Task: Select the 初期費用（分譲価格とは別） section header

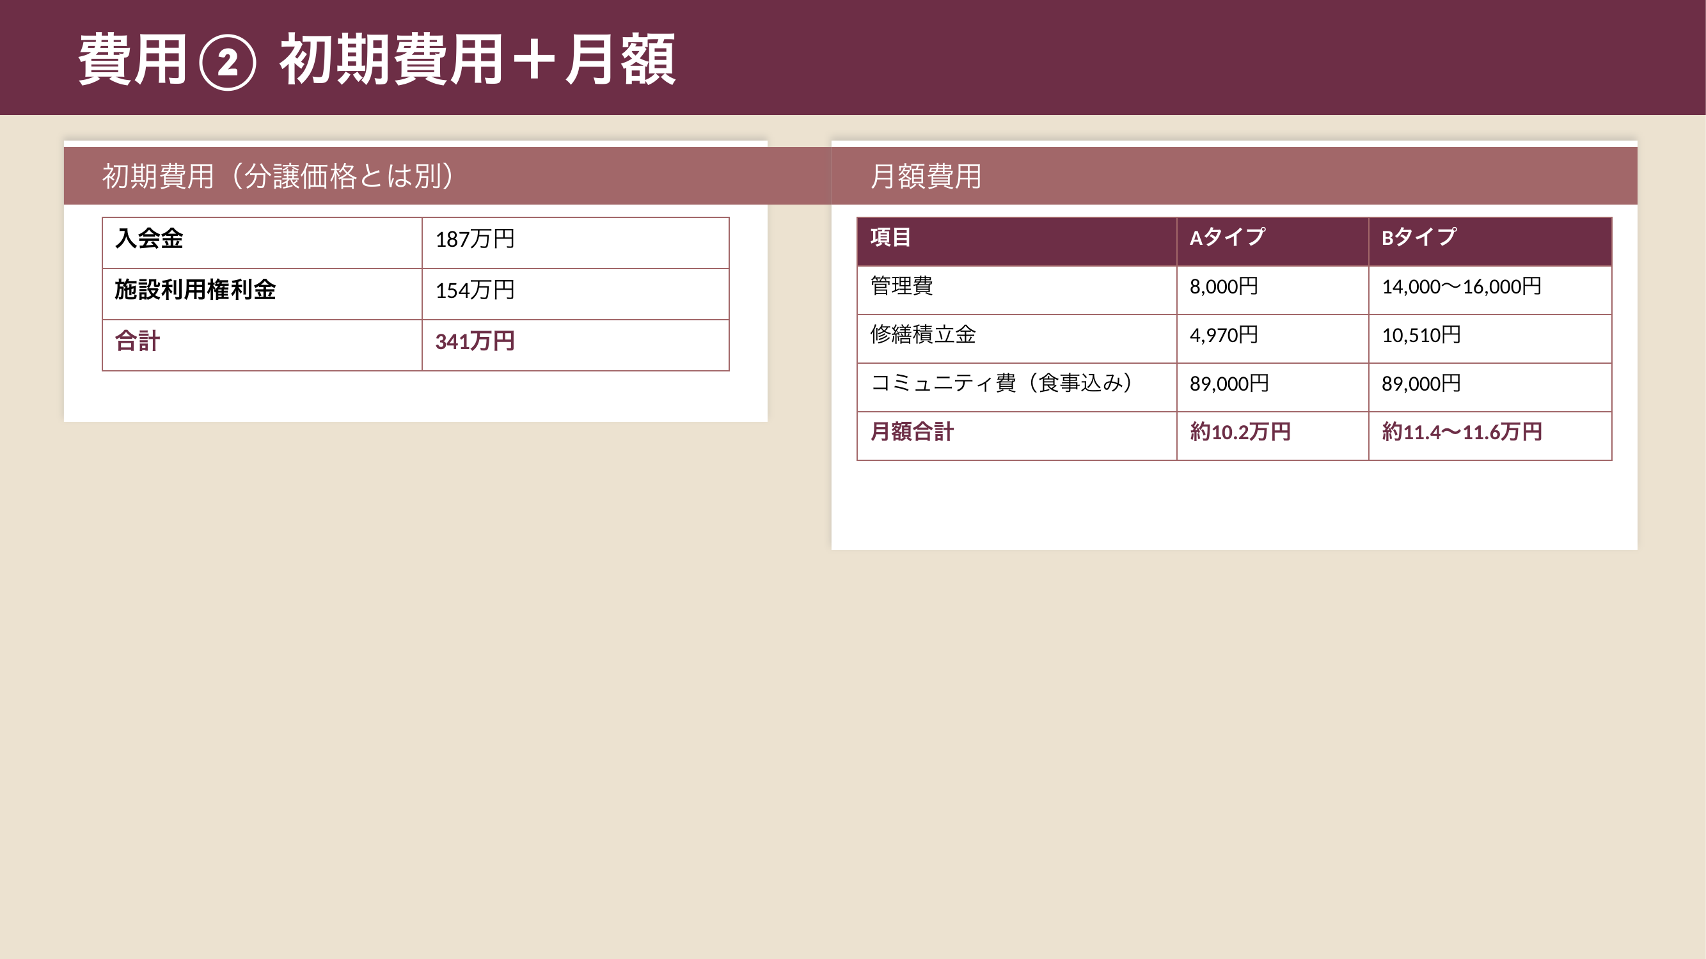Action: [x=278, y=176]
